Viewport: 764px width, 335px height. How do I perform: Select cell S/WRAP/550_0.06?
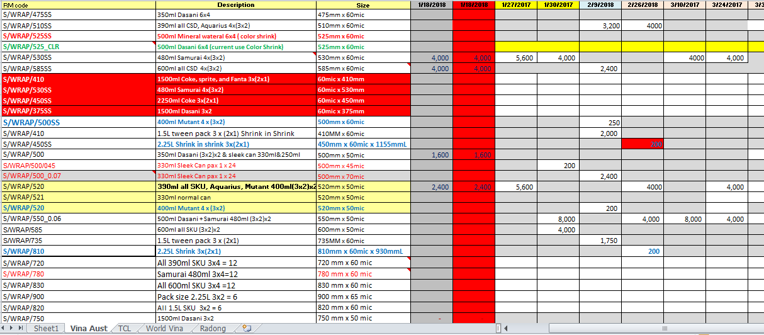[78, 219]
